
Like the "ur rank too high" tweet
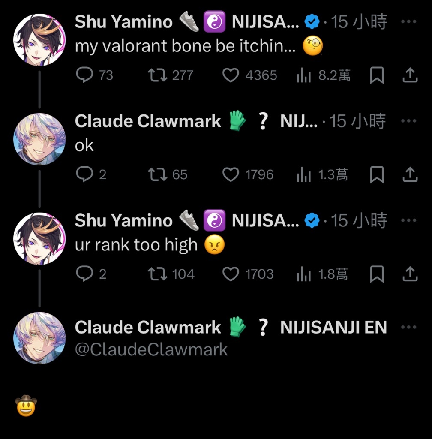coord(231,274)
